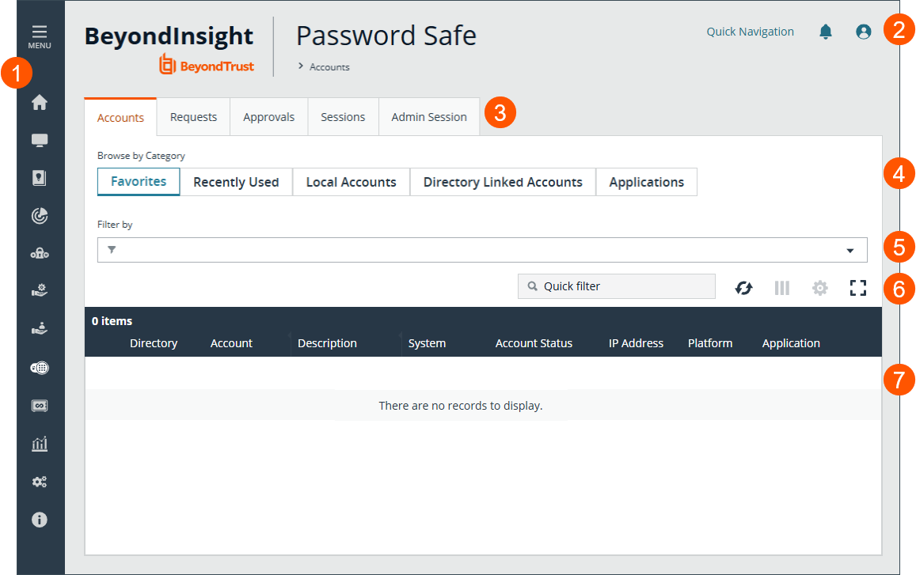Click the filter funnel icon

click(111, 249)
